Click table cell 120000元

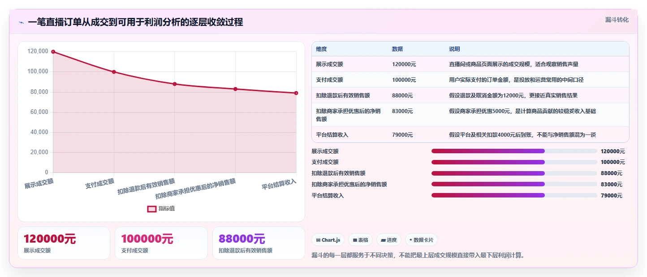404,64
